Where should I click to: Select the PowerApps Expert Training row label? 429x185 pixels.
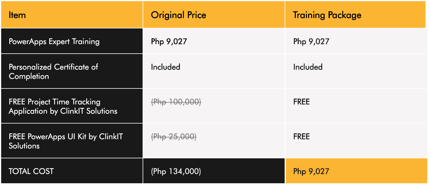pyautogui.click(x=72, y=41)
